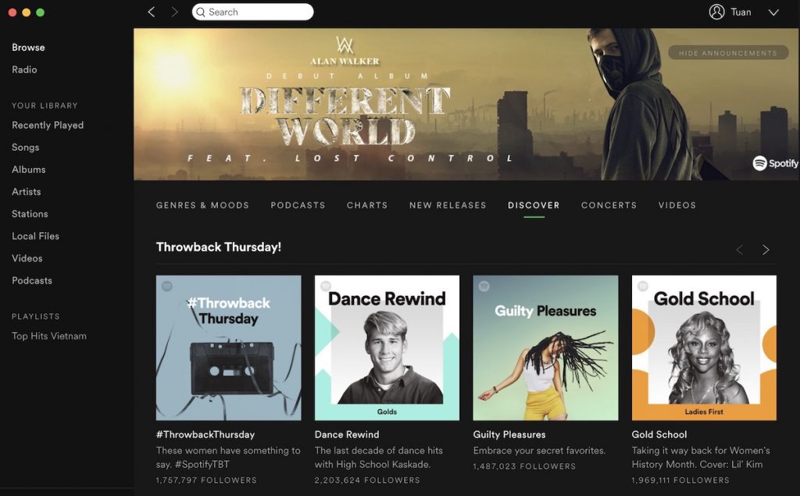This screenshot has height=496, width=800.
Task: Open Top Hits Vietnam playlist
Action: click(x=49, y=336)
